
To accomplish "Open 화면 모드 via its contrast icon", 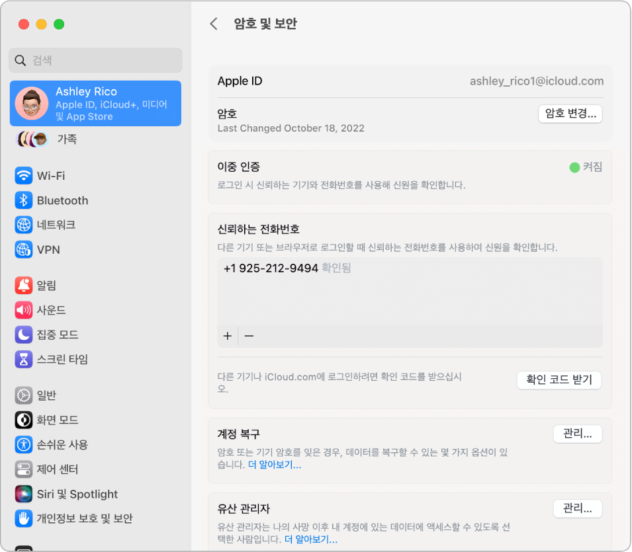I will pos(24,420).
